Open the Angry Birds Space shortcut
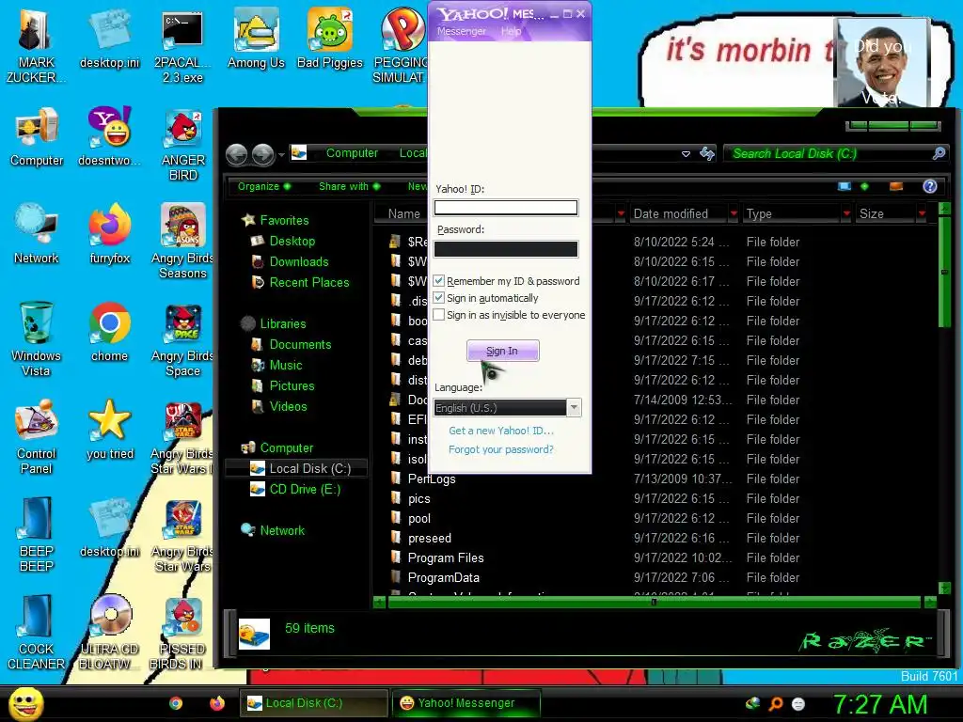The width and height of the screenshot is (963, 722). [x=182, y=339]
